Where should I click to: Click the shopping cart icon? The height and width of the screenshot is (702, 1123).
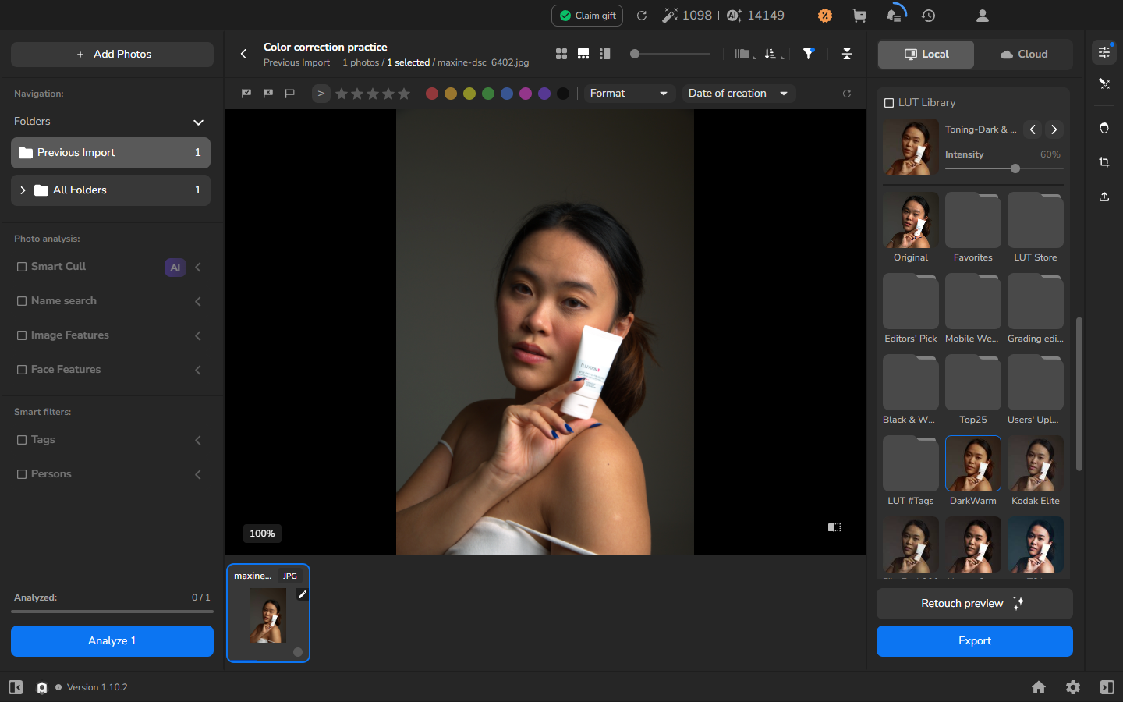(x=859, y=16)
